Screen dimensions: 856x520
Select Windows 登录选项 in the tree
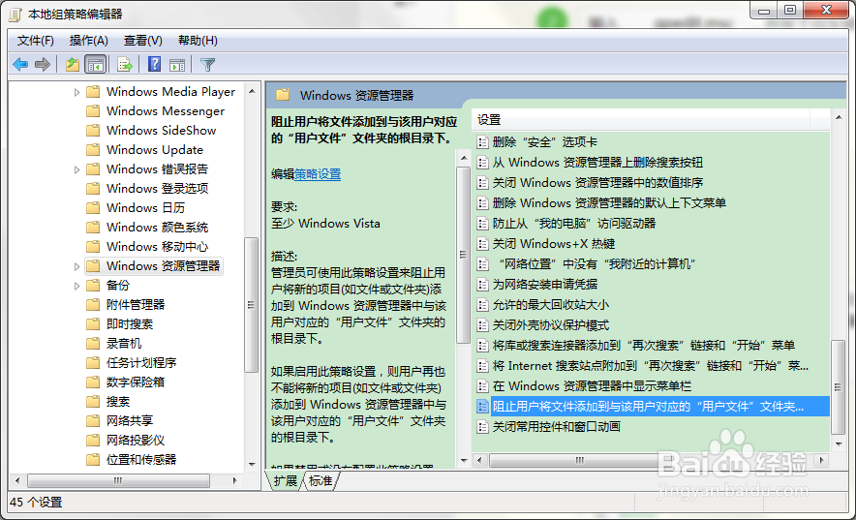coord(157,189)
